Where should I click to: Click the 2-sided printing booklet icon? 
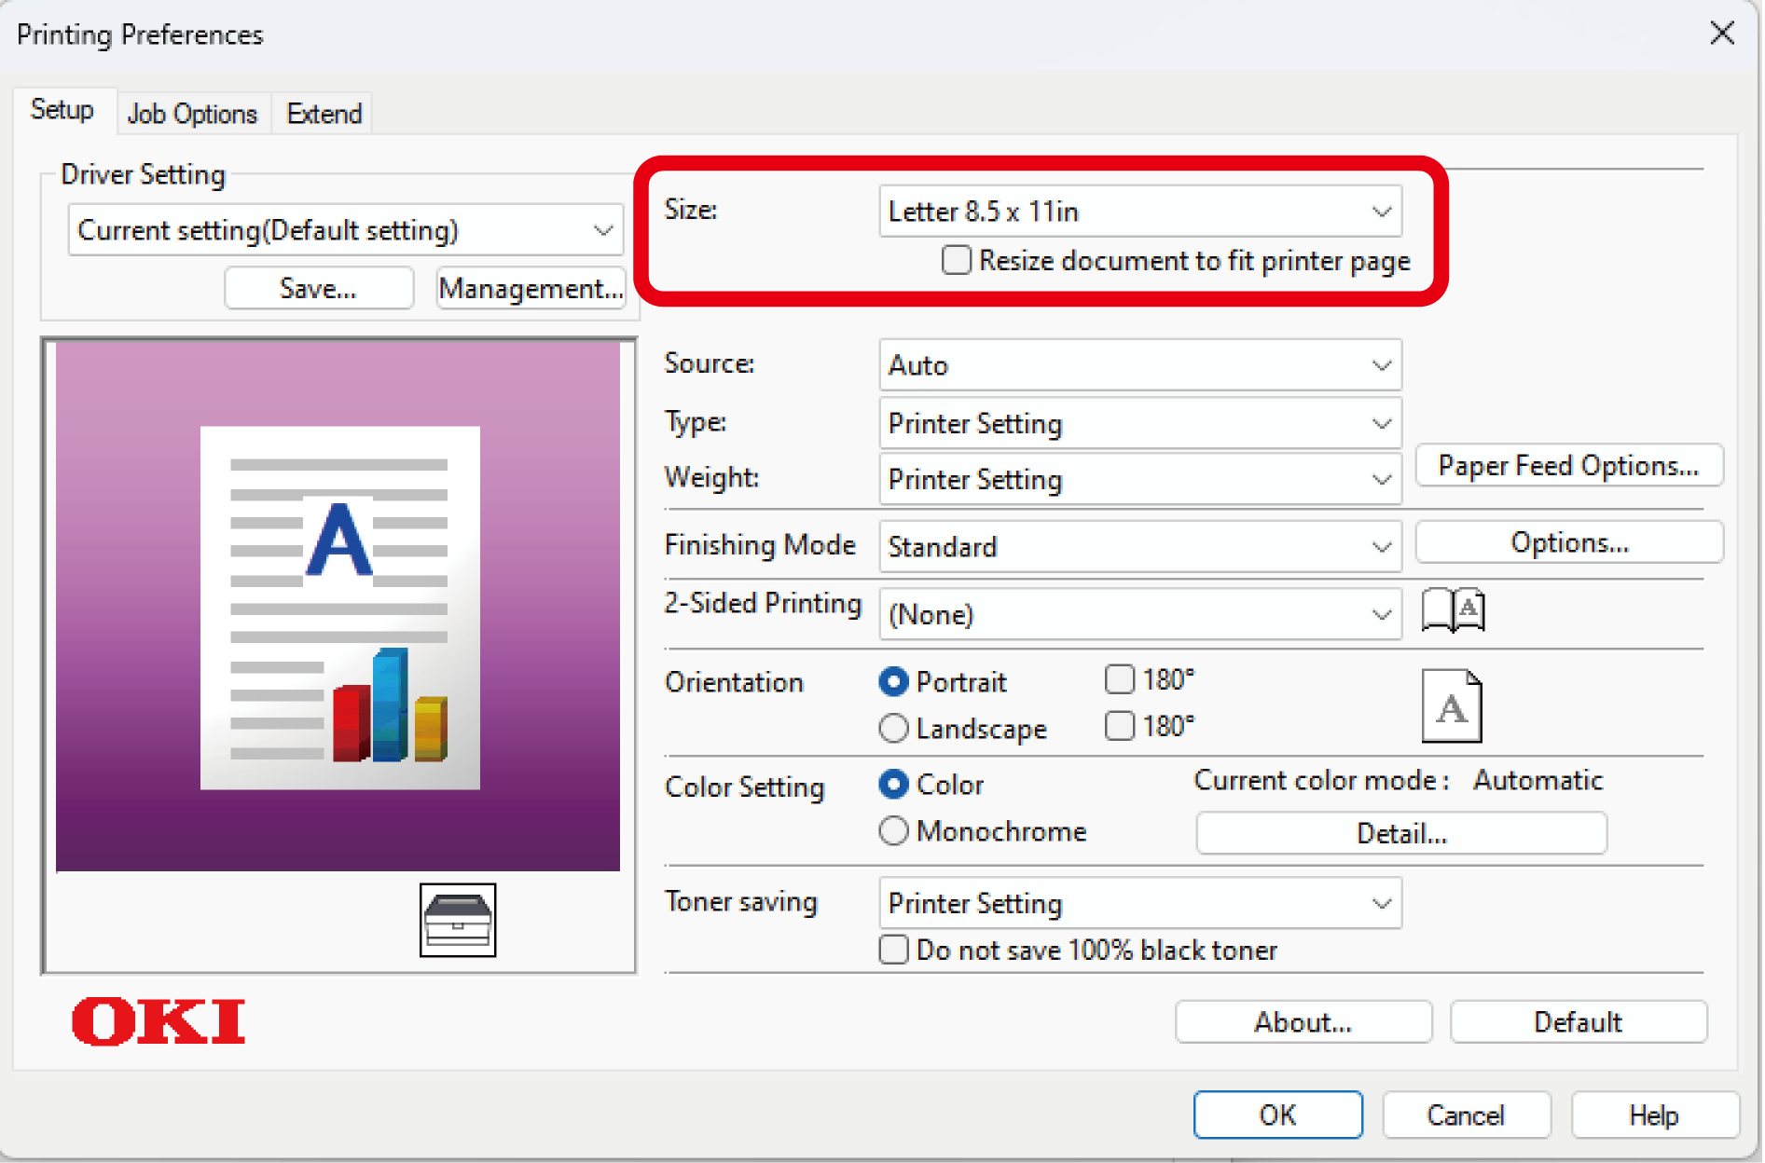1453,610
